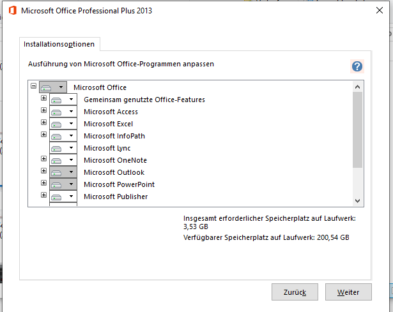Click the feature list scrollbar thumb
The height and width of the screenshot is (312, 393).
pyautogui.click(x=358, y=130)
